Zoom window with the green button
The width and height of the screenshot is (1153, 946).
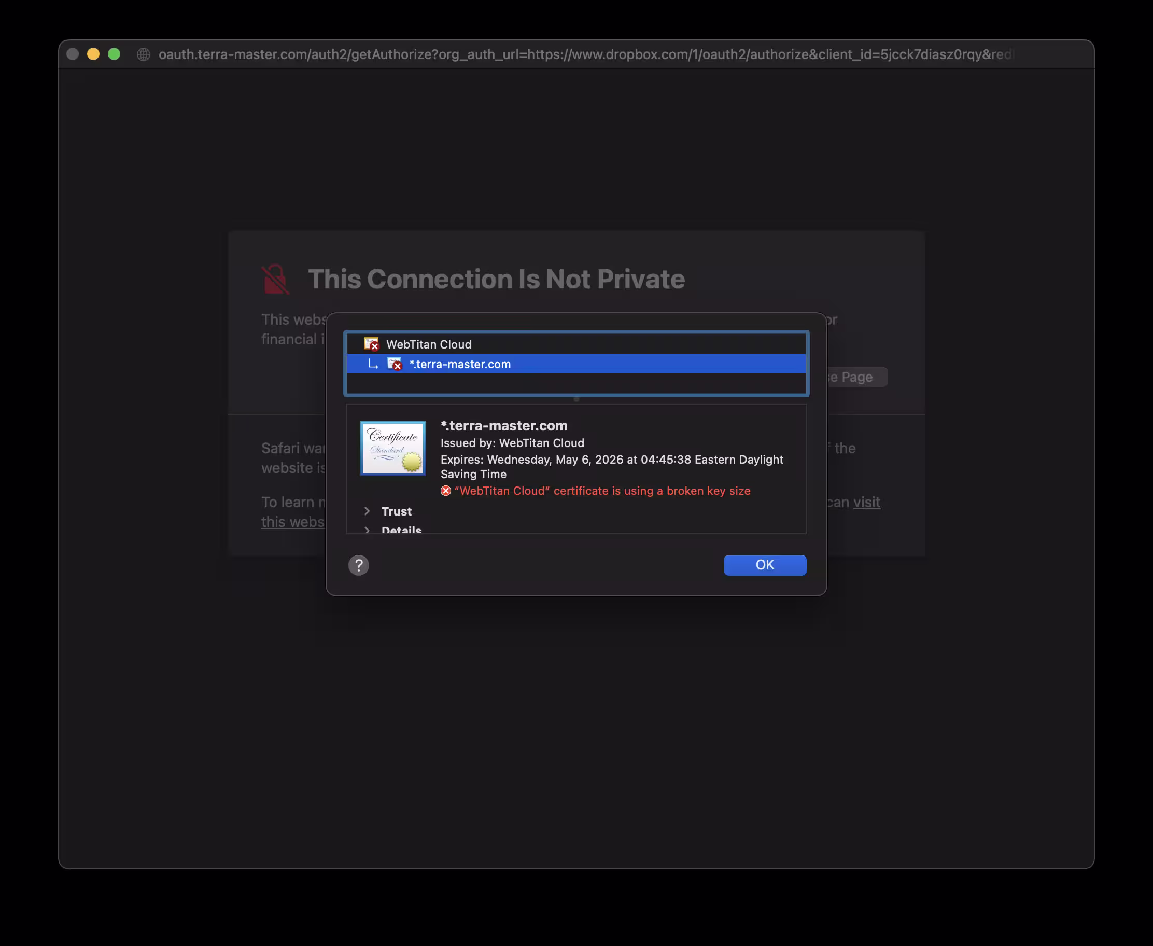click(114, 54)
